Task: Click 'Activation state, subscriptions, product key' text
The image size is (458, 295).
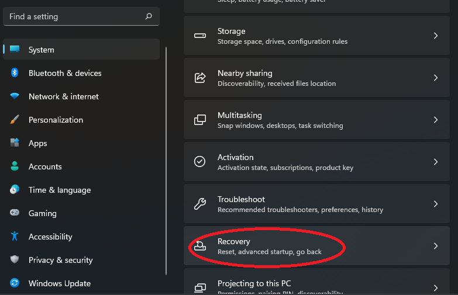Action: coord(285,168)
